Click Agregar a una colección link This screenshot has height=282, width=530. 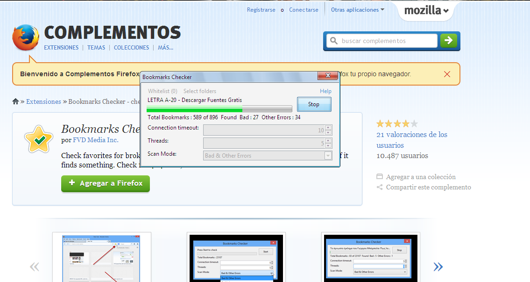[421, 177]
